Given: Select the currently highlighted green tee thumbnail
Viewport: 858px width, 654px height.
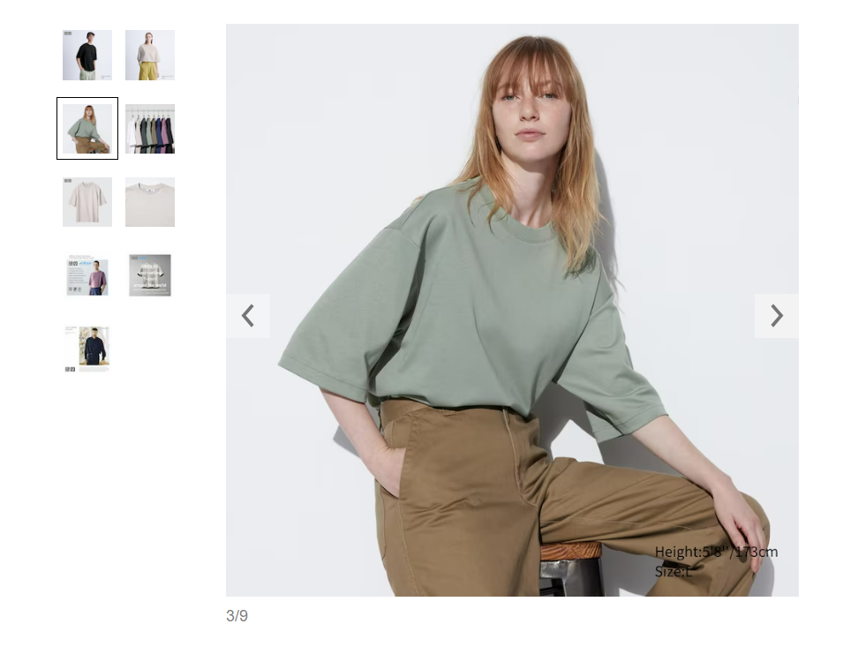Looking at the screenshot, I should (87, 129).
